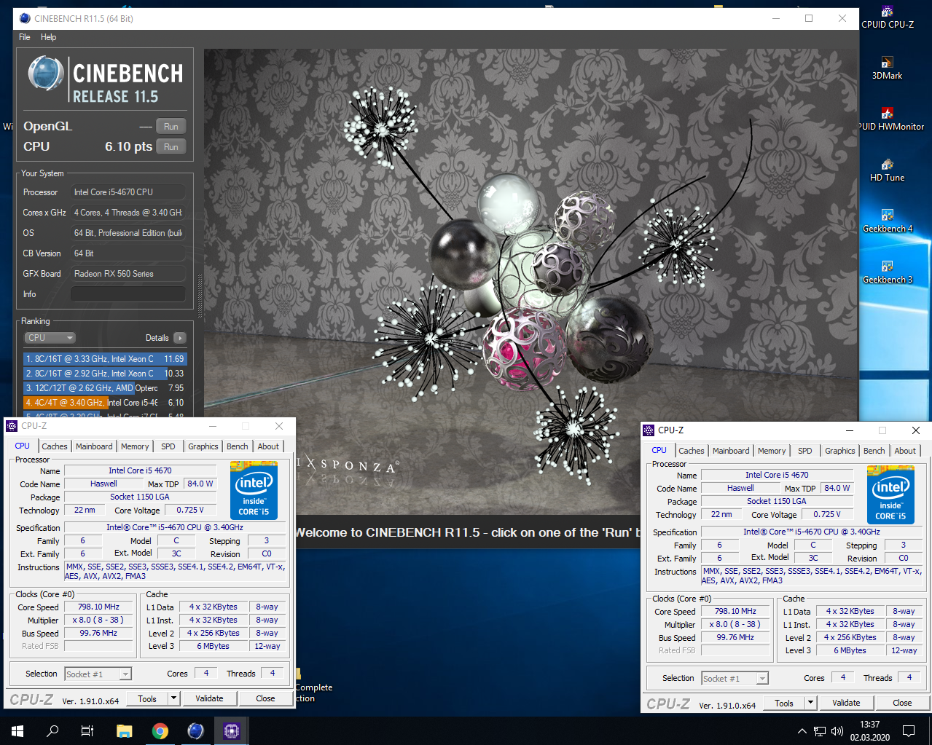
Task: Open network status tray icon
Action: coord(820,731)
